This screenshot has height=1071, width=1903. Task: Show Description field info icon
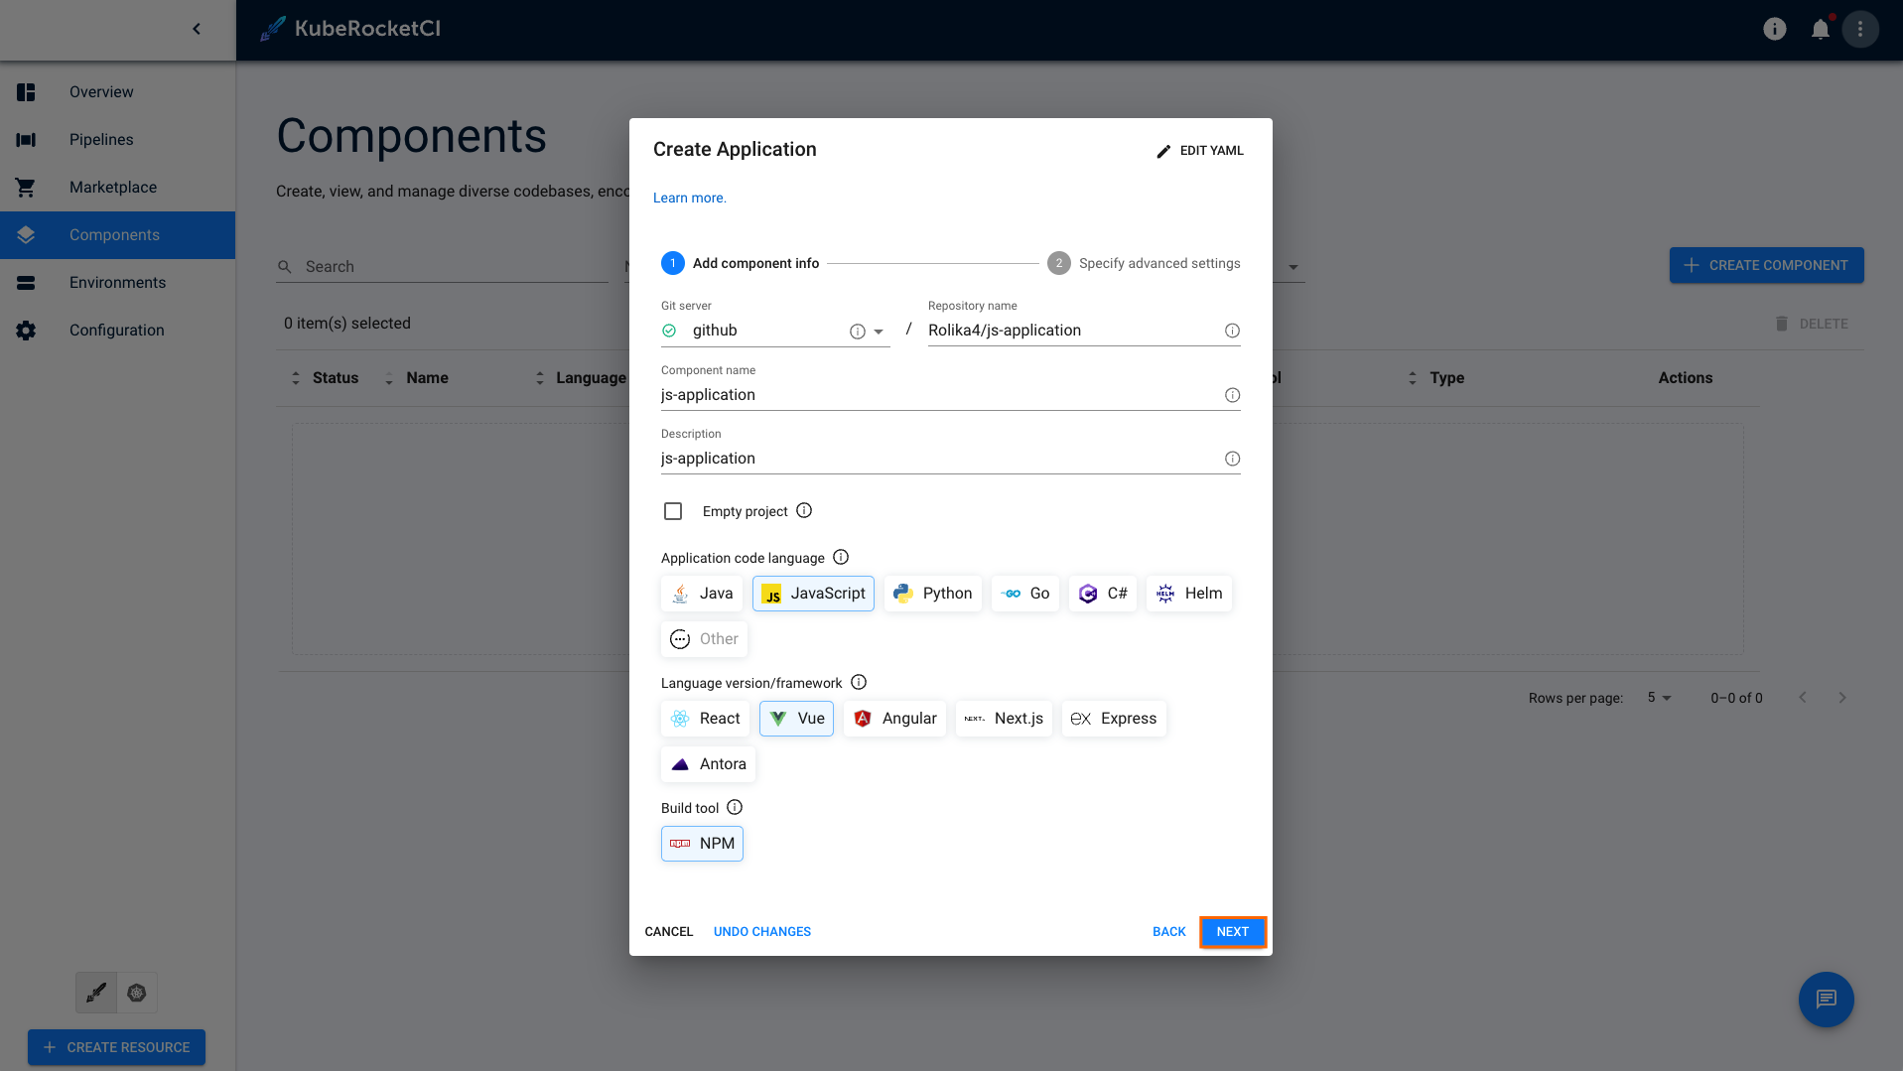[1232, 459]
